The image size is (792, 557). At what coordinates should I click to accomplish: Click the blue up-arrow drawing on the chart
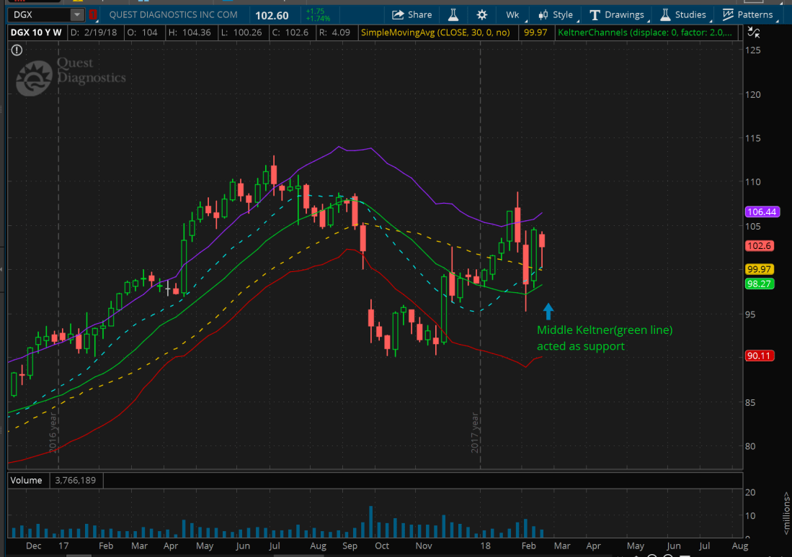click(x=548, y=311)
